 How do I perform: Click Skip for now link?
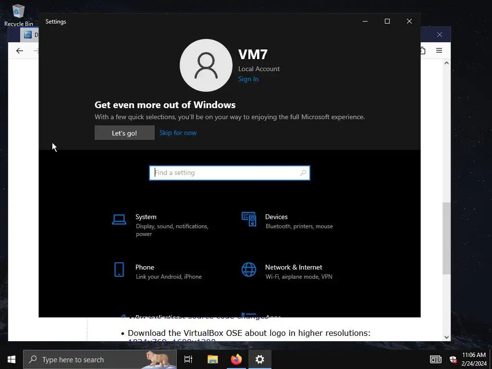pos(178,133)
